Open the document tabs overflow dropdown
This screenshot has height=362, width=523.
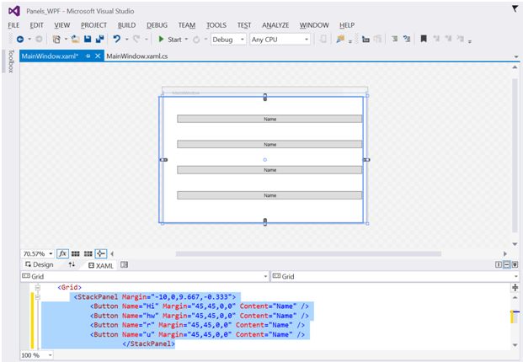(515, 56)
